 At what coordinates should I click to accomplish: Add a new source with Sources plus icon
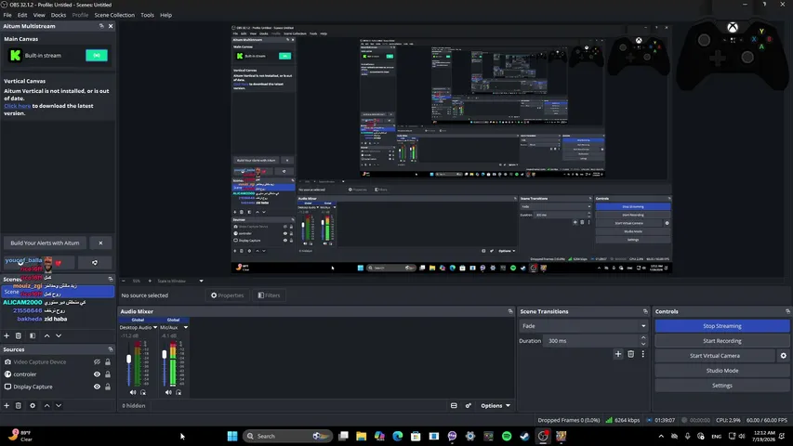(x=7, y=405)
